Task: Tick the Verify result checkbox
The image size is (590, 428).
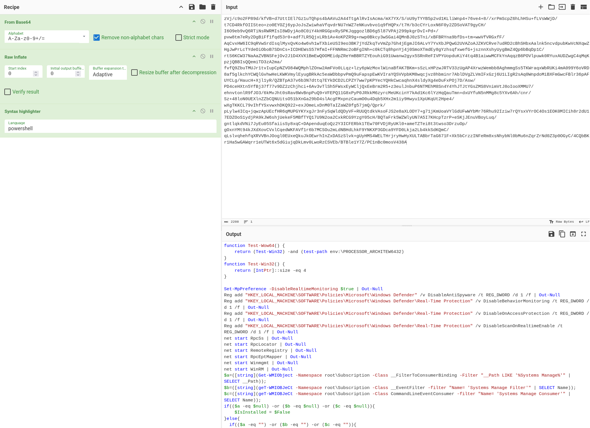Action: pos(8,92)
